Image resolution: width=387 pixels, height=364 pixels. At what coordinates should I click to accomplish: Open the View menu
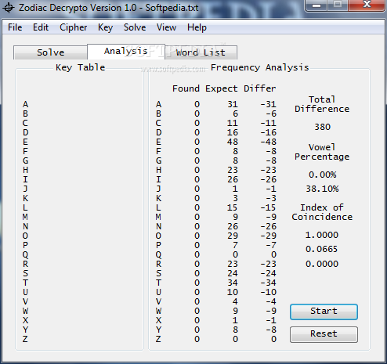pyautogui.click(x=166, y=27)
